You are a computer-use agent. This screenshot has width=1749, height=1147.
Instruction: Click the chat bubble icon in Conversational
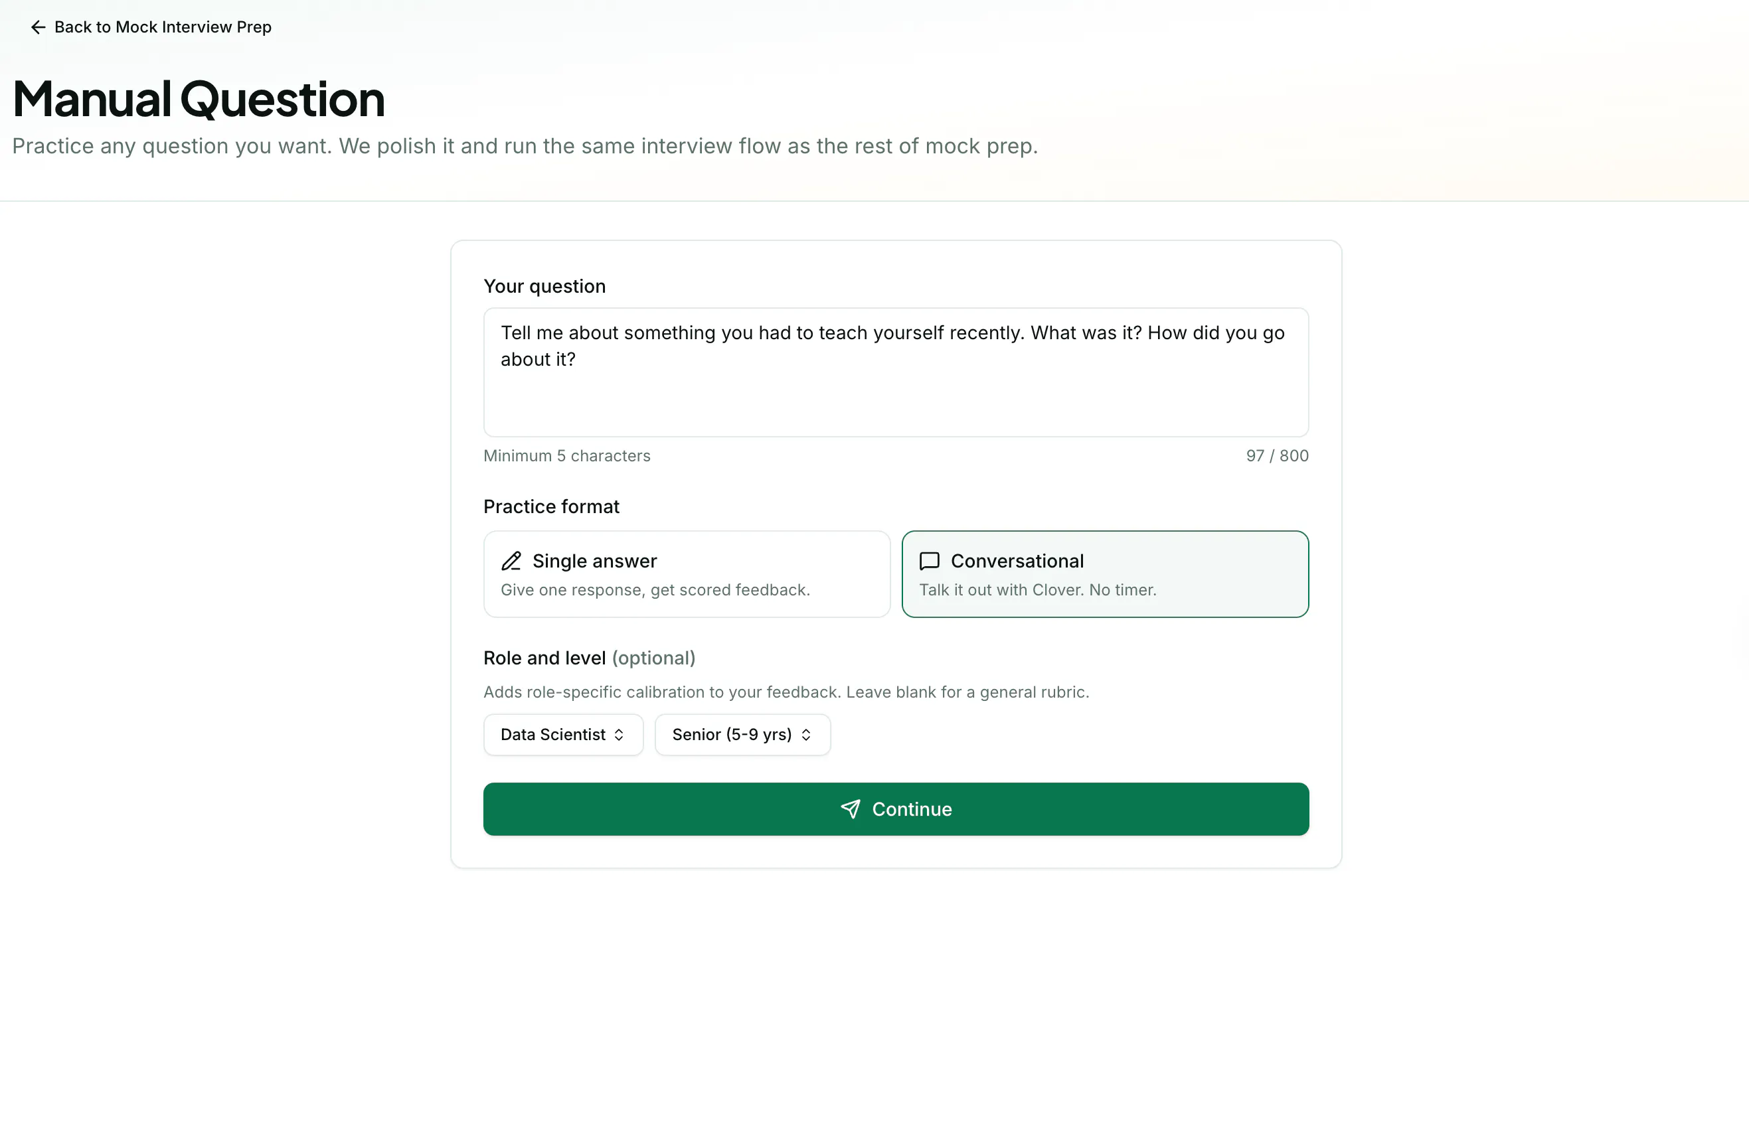[x=930, y=562]
